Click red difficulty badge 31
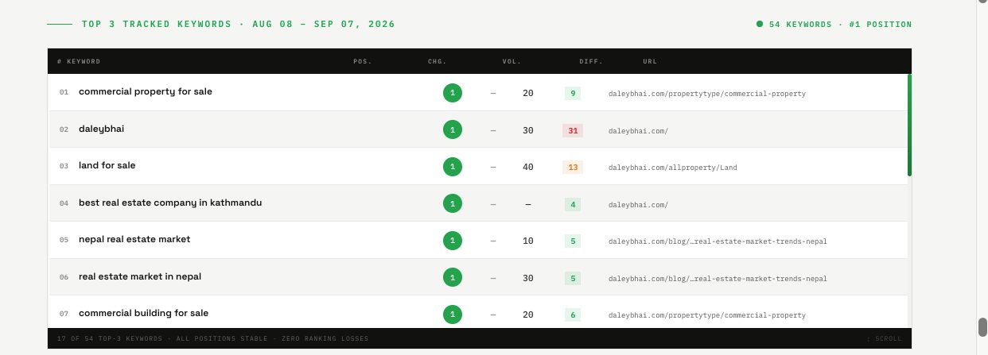Image resolution: width=988 pixels, height=355 pixels. click(x=573, y=130)
